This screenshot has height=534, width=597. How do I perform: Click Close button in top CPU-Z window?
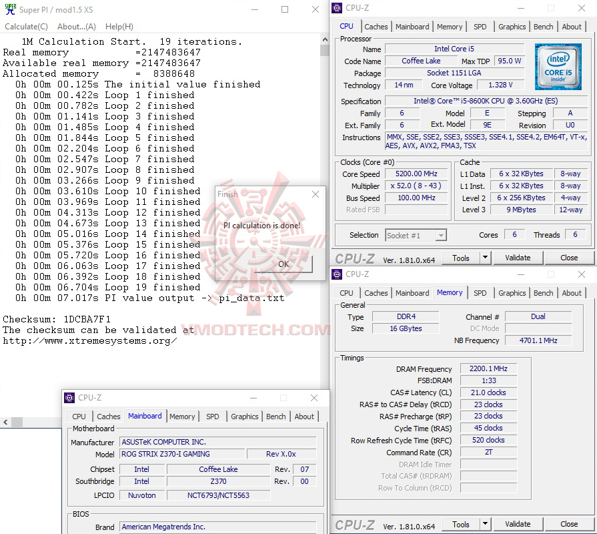click(569, 258)
